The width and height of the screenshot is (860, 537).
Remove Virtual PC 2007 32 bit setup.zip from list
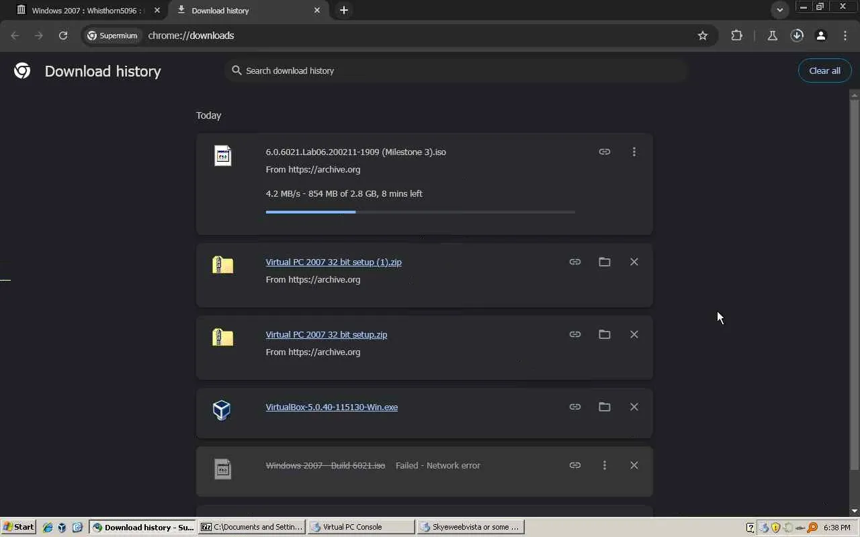(634, 334)
